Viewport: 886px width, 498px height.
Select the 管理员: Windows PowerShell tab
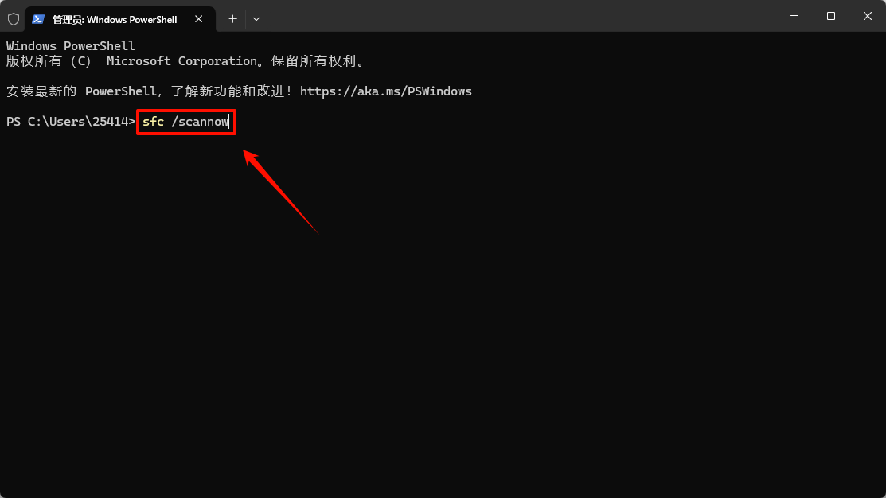(x=115, y=18)
